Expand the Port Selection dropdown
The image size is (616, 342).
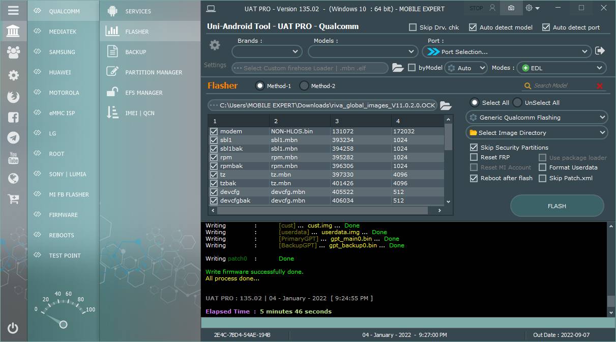[507, 51]
